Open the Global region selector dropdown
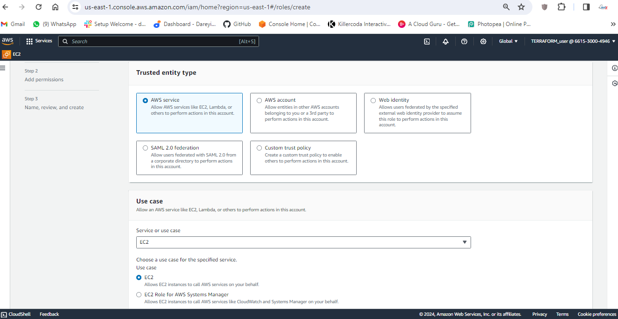618x319 pixels. [x=508, y=41]
